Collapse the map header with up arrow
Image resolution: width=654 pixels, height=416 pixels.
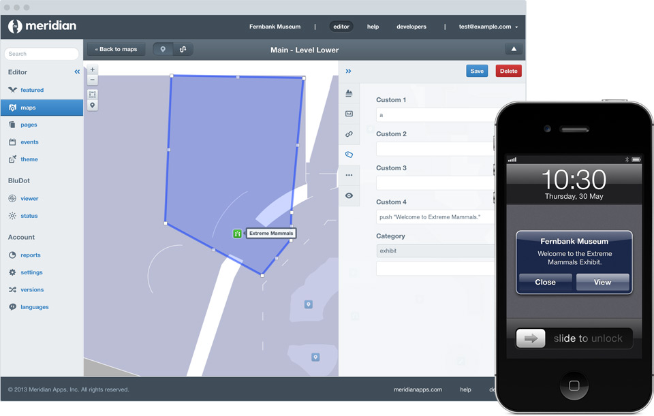(x=514, y=49)
